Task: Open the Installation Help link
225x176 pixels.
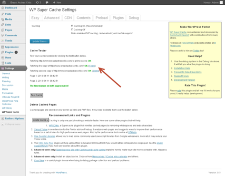Action: 182,68
